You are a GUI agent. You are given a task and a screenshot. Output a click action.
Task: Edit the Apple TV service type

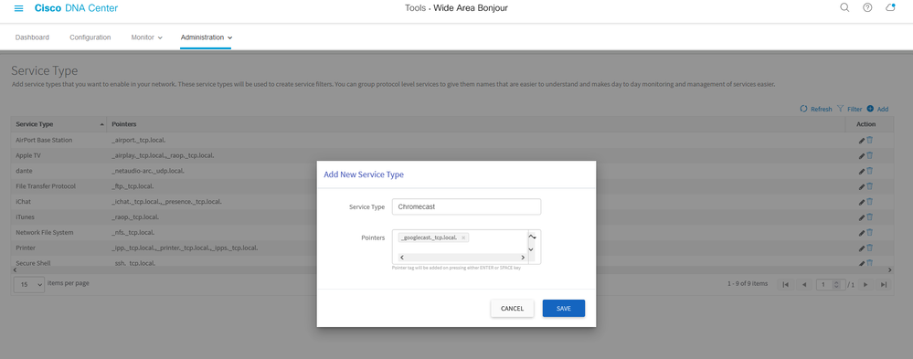click(862, 155)
